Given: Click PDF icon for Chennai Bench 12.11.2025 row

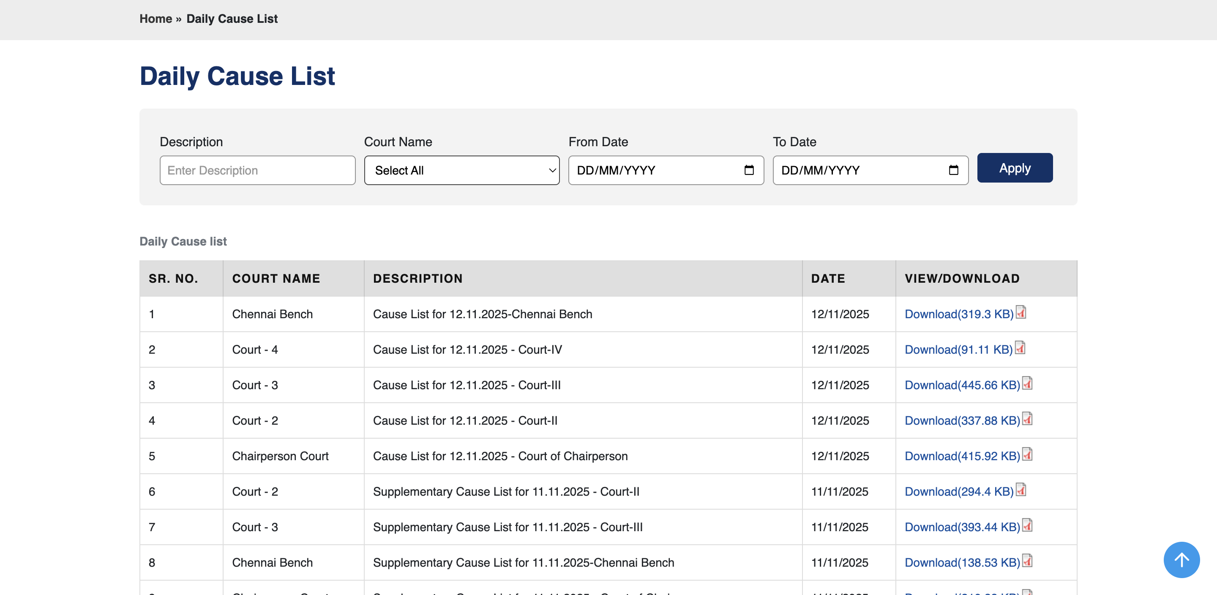Looking at the screenshot, I should pos(1021,312).
